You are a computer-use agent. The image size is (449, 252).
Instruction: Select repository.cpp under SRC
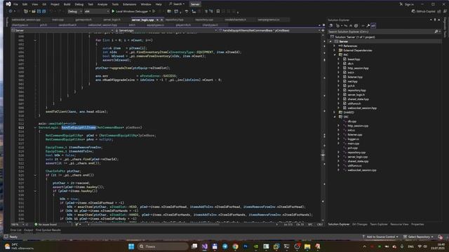coord(356,153)
